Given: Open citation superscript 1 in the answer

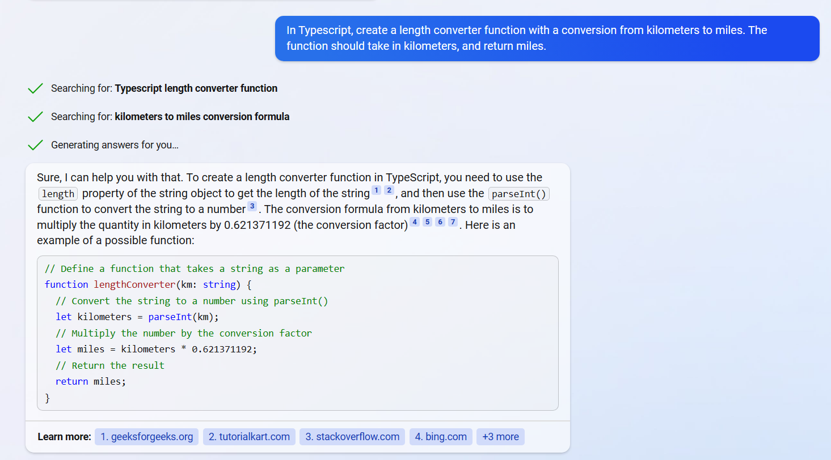Looking at the screenshot, I should (376, 190).
